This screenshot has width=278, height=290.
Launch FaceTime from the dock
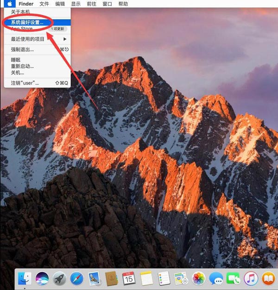click(x=233, y=278)
